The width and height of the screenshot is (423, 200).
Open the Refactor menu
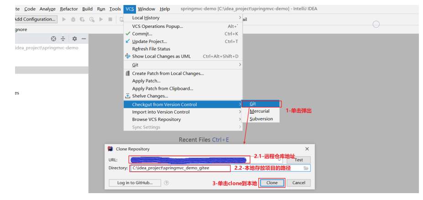coord(69,9)
